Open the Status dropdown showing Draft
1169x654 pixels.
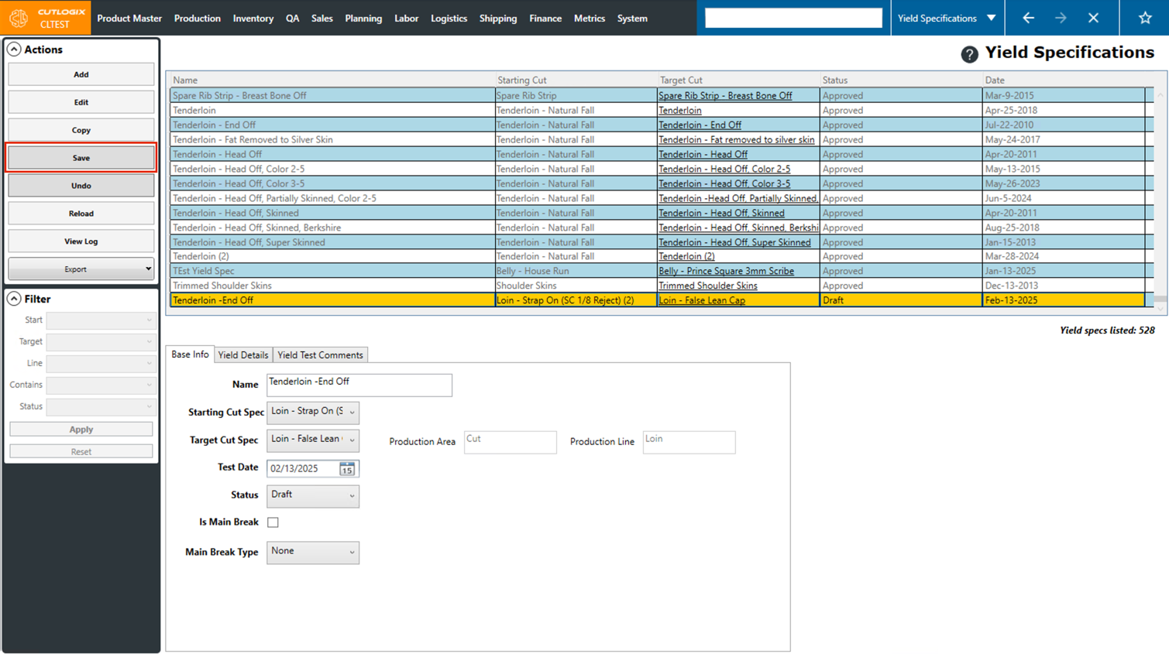point(312,495)
